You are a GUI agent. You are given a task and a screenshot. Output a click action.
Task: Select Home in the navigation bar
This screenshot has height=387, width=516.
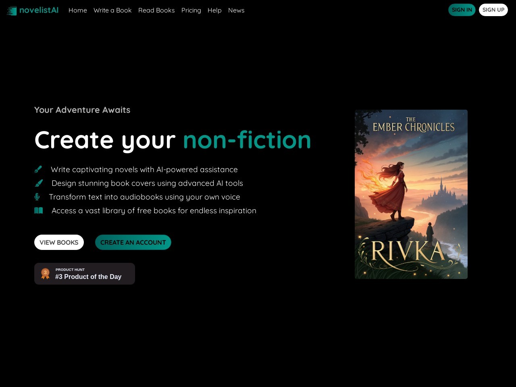(78, 10)
